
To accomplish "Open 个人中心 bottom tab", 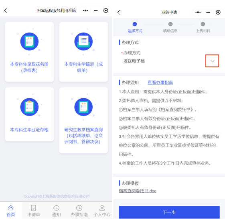I will 102,211.
